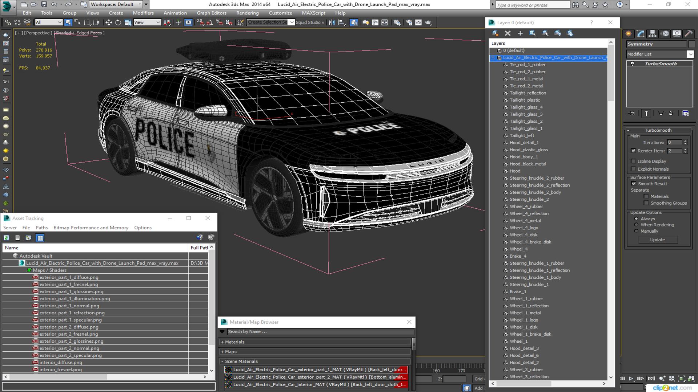
Task: Open the reference coordinate View dropdown
Action: click(147, 23)
